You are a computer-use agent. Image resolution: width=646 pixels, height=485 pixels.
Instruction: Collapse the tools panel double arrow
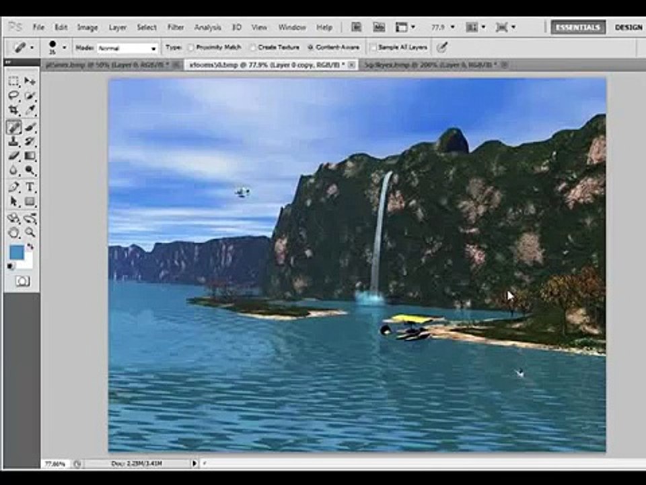click(x=8, y=62)
